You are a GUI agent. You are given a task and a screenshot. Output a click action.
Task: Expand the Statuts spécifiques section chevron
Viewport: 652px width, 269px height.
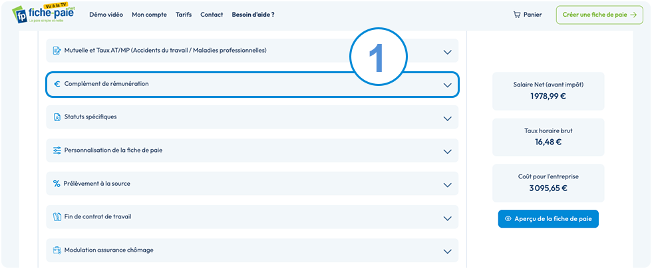[x=447, y=119]
